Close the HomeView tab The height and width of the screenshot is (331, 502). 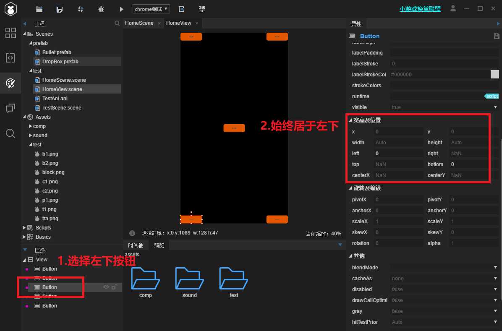coord(197,23)
